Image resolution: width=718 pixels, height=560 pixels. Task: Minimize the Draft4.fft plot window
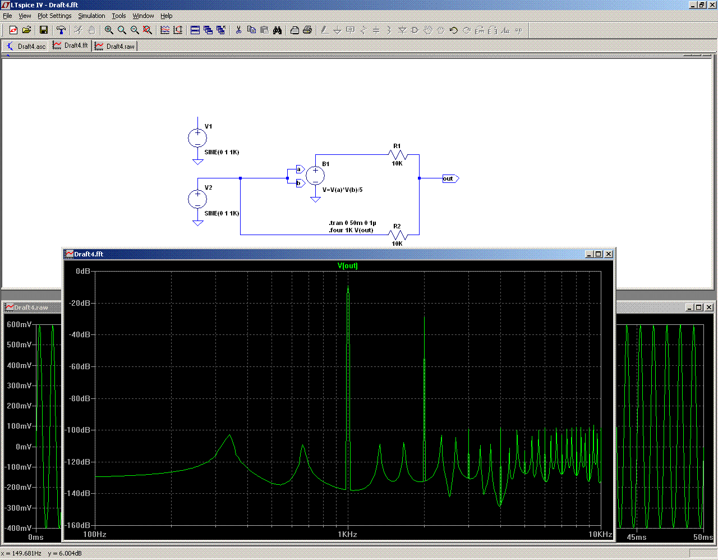click(x=590, y=254)
